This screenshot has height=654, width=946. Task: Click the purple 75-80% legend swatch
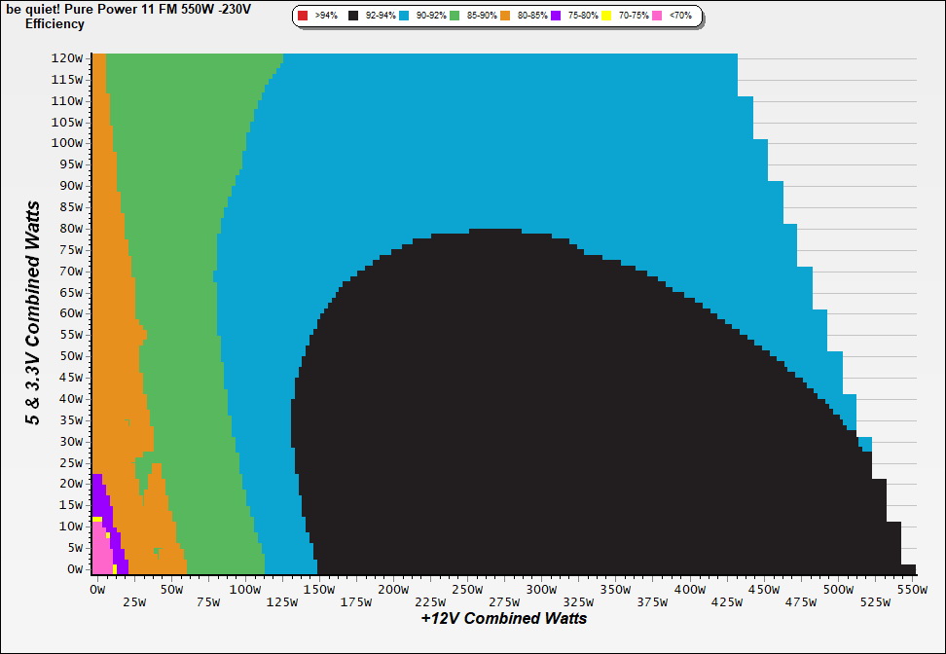tap(557, 17)
